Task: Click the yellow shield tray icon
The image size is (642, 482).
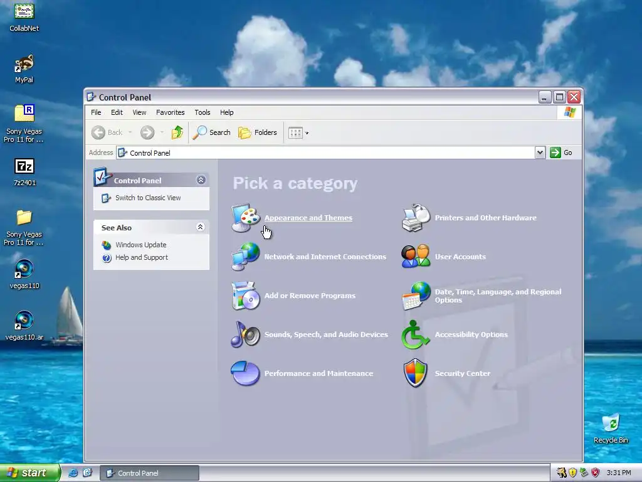Action: click(x=573, y=473)
